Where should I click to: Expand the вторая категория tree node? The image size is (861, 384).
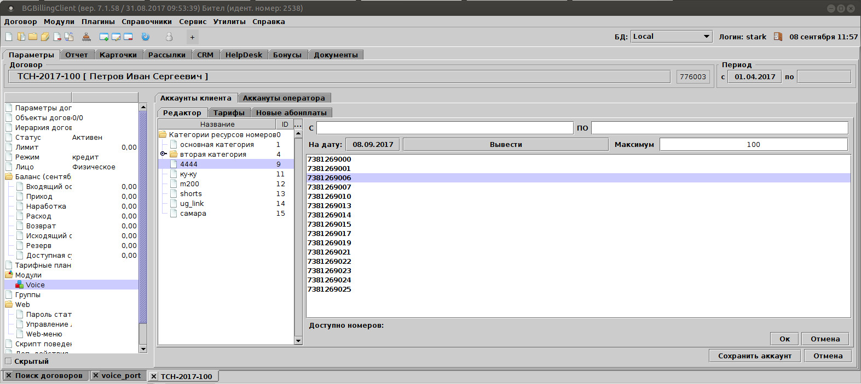point(163,154)
